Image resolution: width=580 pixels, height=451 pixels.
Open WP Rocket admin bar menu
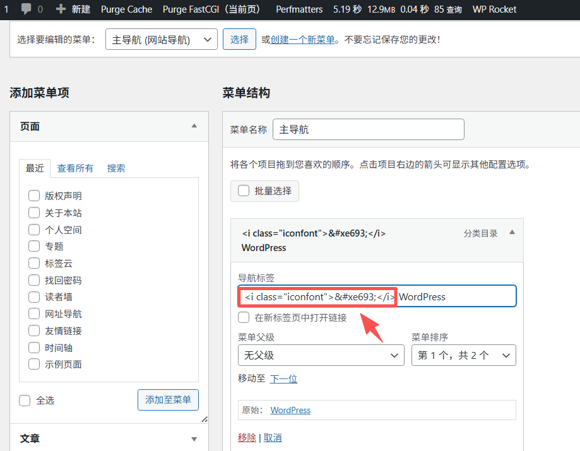tap(494, 9)
